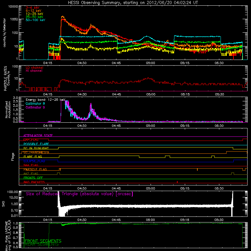Click the SC_TRANSMITTER flag label
251x251 pixels.
click(36, 152)
